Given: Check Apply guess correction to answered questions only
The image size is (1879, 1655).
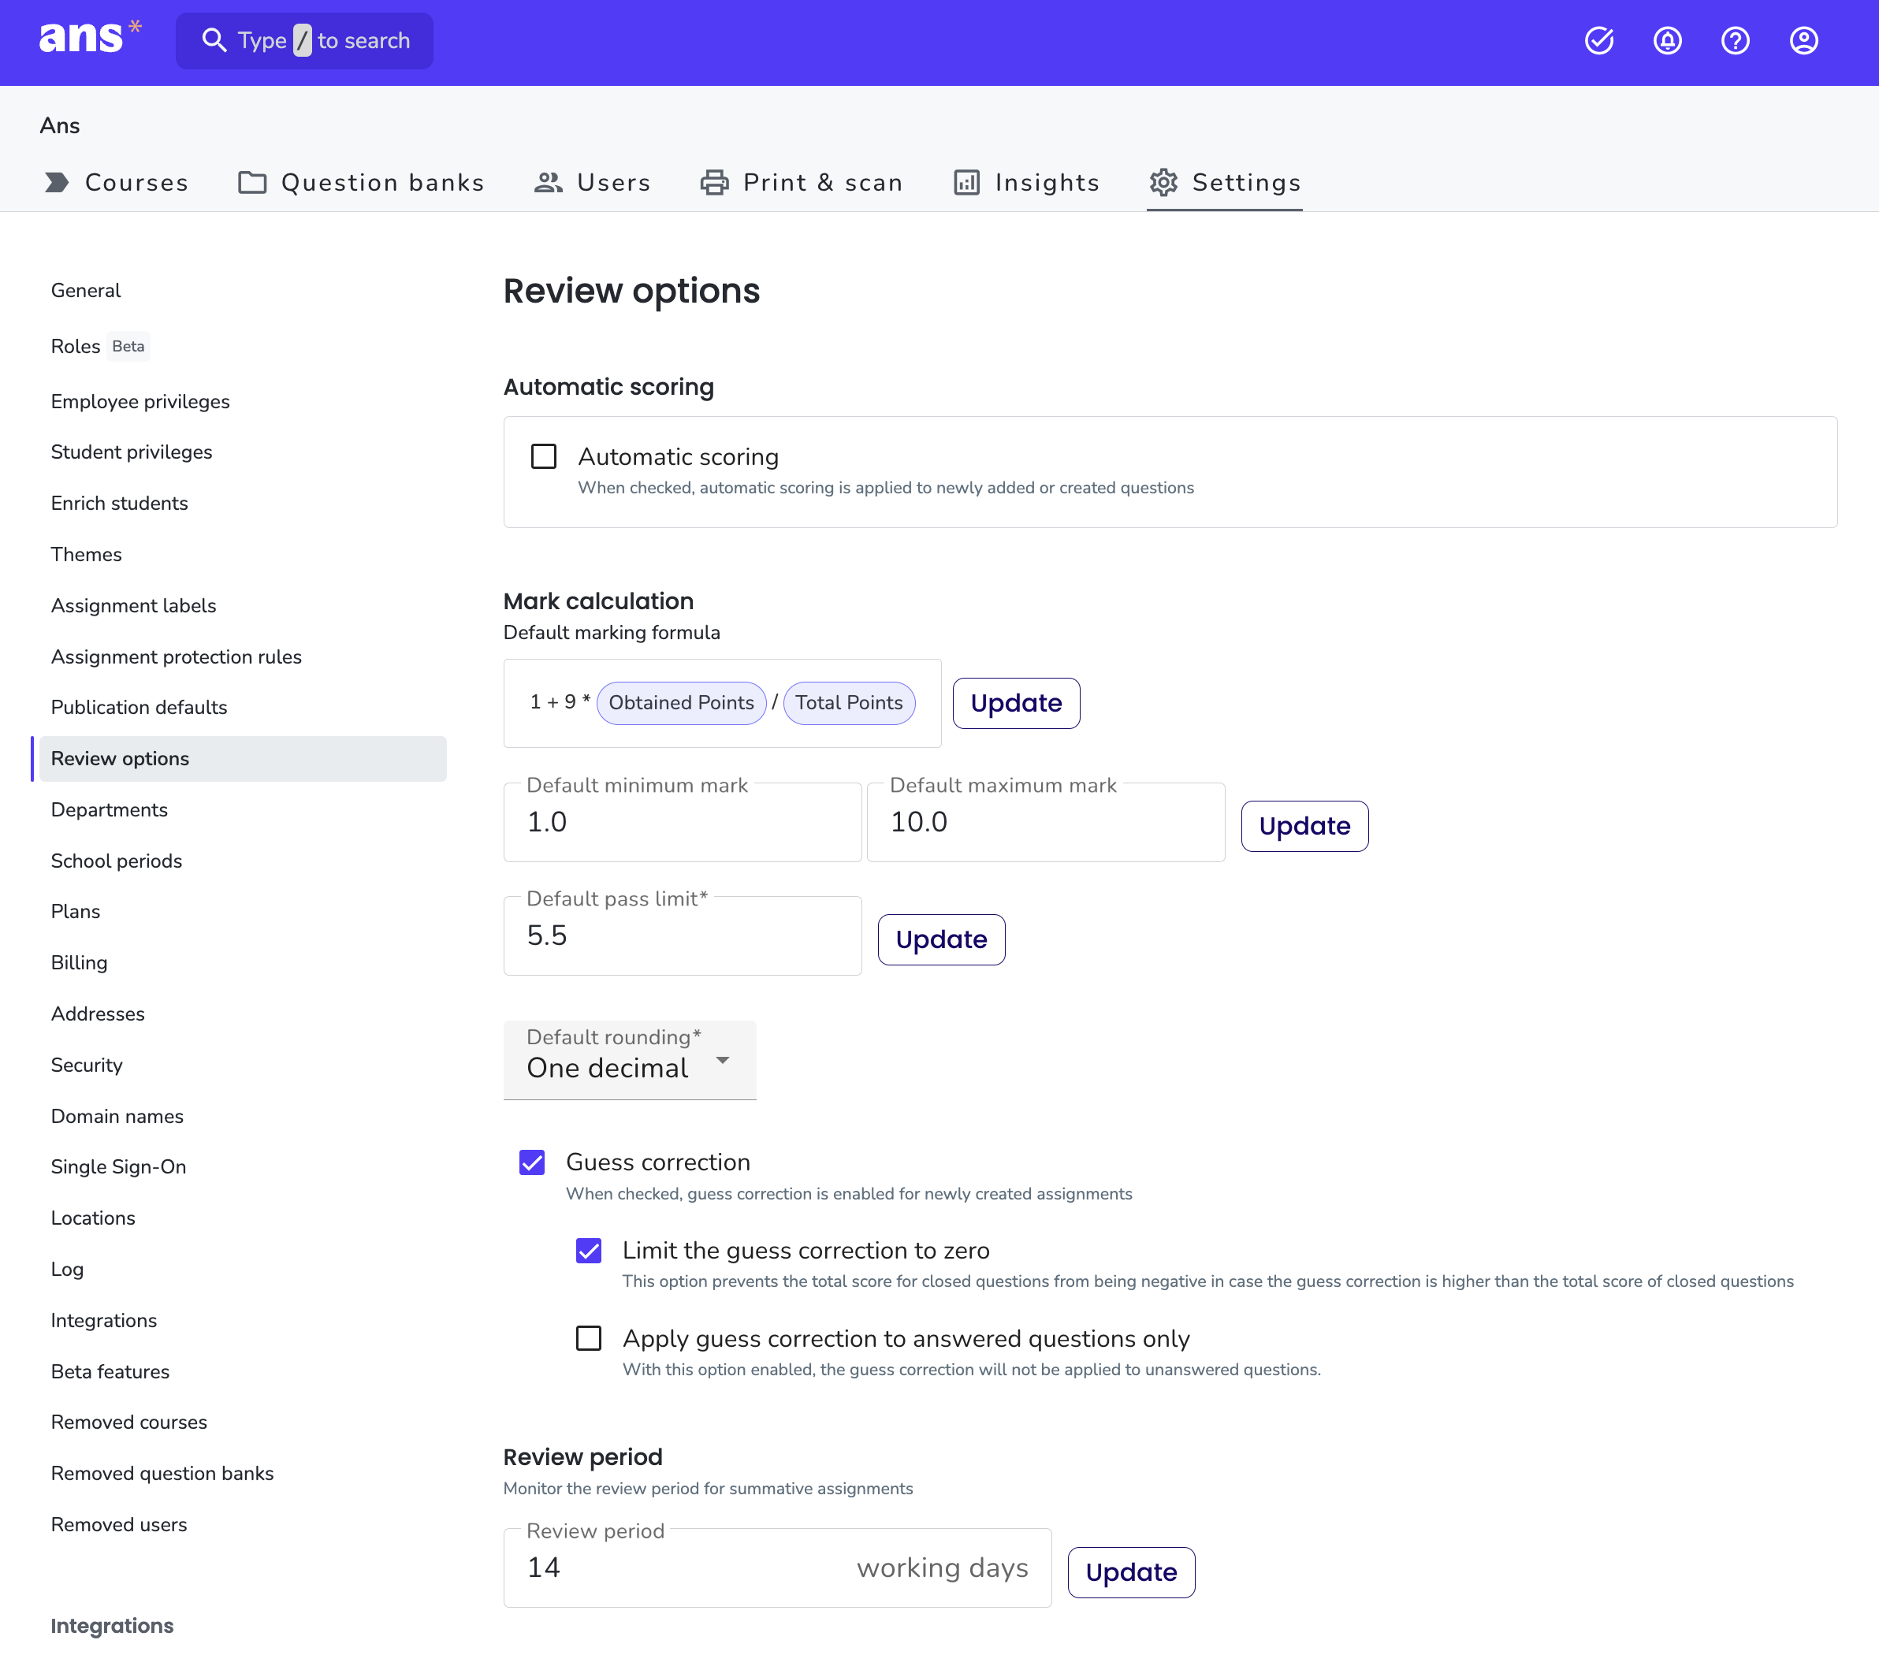Looking at the screenshot, I should click(588, 1337).
